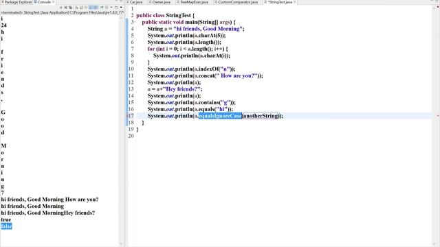Click a.charAt(5) on line 5
The height and width of the screenshot is (247, 440).
208,36
